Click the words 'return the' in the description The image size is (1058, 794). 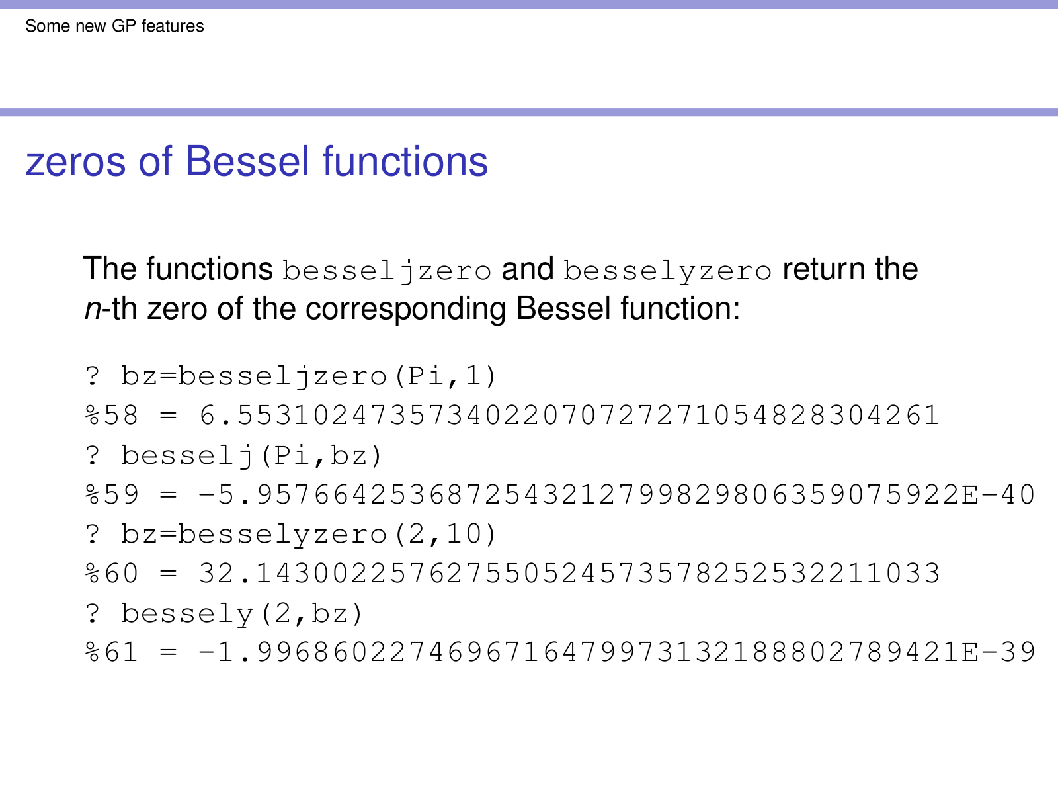point(850,269)
